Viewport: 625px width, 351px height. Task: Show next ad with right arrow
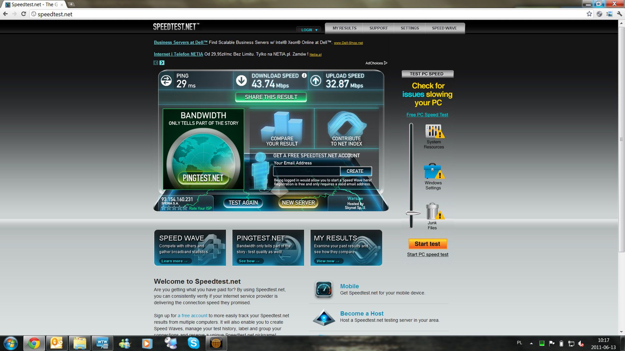tap(162, 63)
